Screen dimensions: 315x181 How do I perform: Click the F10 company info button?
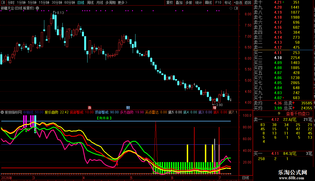(x=218, y=3)
